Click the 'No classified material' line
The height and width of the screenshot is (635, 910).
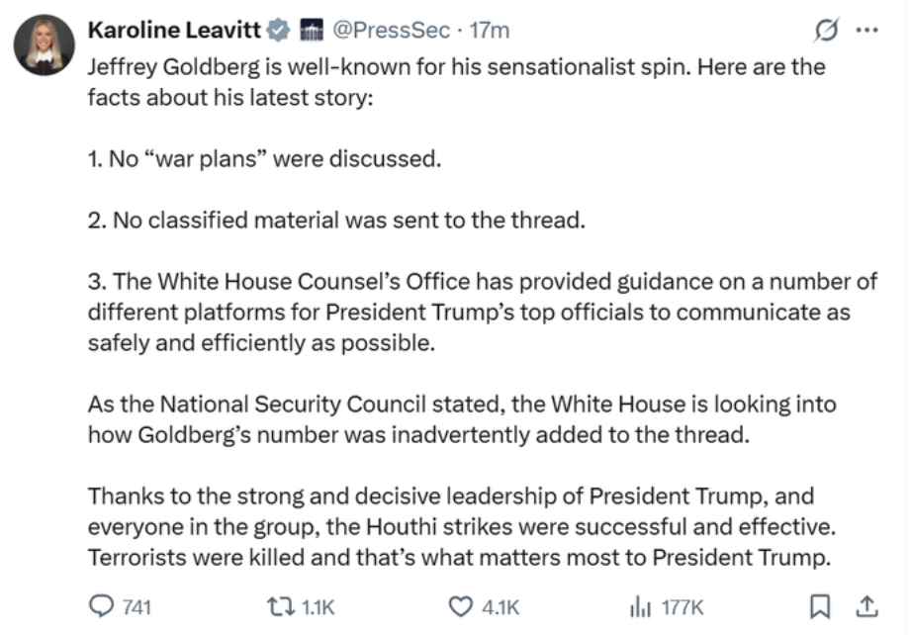click(336, 220)
